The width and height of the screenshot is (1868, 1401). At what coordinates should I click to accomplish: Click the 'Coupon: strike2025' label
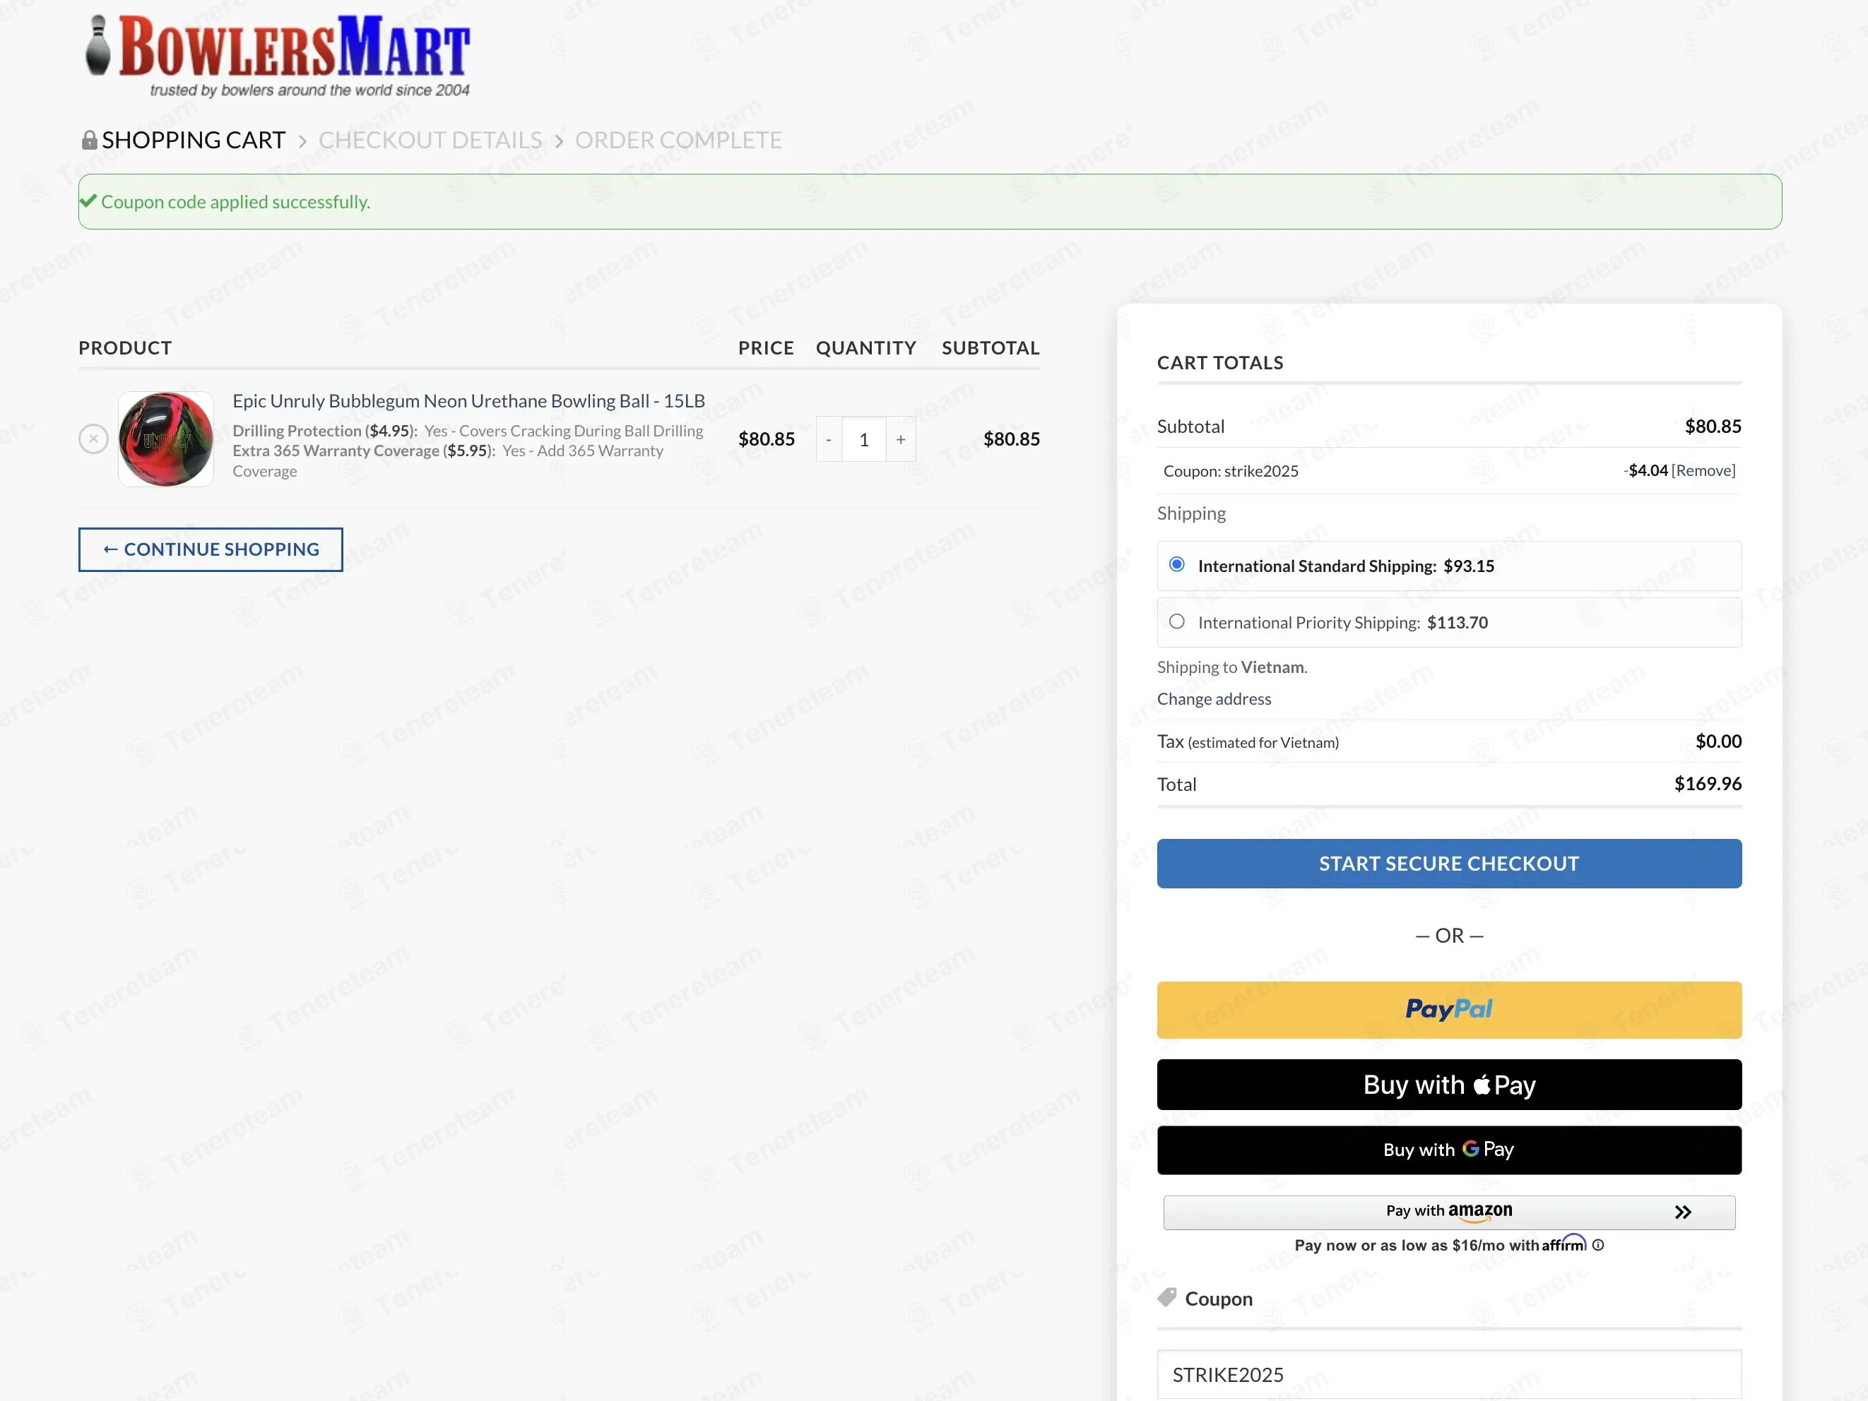pyautogui.click(x=1231, y=471)
